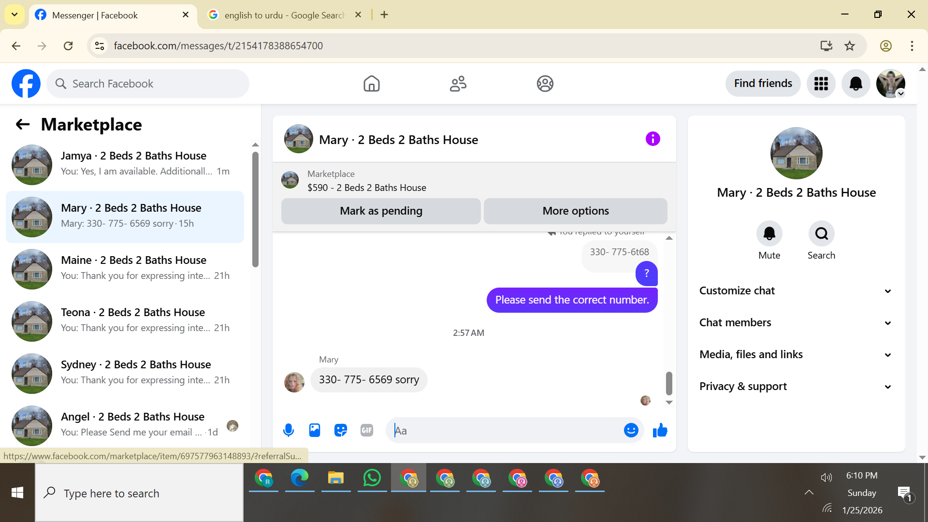928x522 pixels.
Task: View site information icon in address bar
Action: click(100, 46)
